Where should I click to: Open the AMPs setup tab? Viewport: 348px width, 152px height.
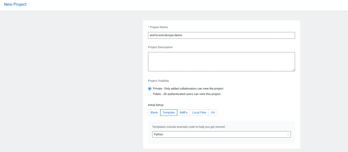(x=184, y=112)
